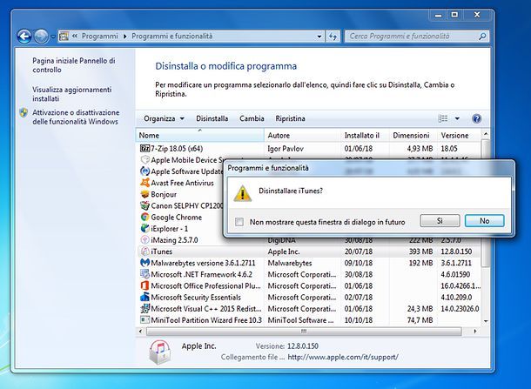Click the change view icon
The width and height of the screenshot is (531, 389).
pos(443,118)
